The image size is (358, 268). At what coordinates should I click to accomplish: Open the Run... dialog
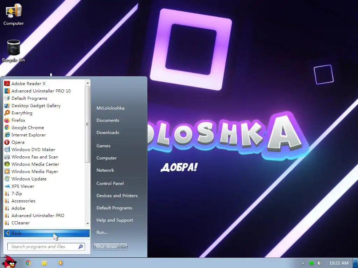pos(102,232)
